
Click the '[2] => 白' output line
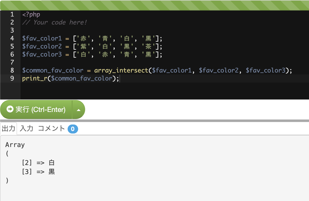pyautogui.click(x=38, y=163)
